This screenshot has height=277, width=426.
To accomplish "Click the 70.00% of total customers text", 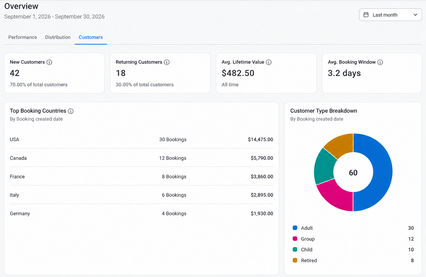I will click(x=39, y=85).
